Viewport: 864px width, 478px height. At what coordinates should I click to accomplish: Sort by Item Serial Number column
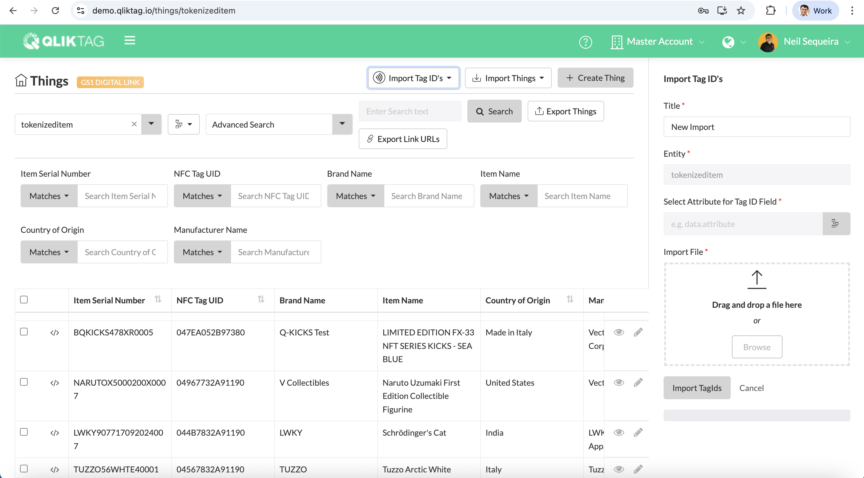point(158,300)
